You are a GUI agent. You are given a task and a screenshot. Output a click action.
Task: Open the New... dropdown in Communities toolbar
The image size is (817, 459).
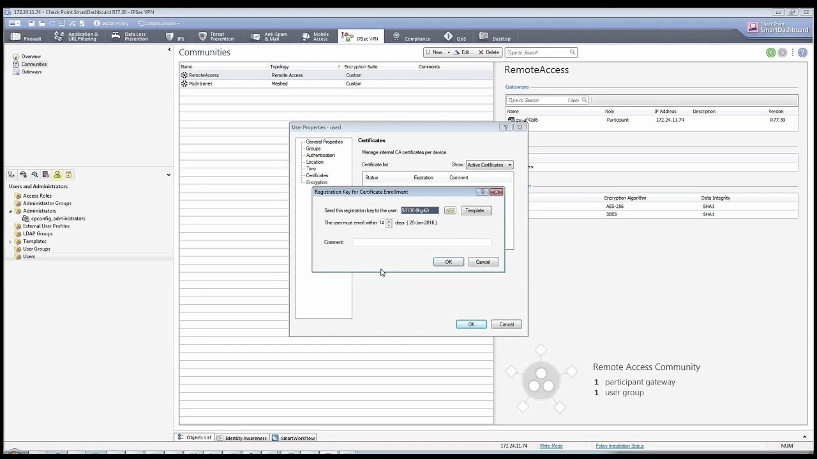438,52
